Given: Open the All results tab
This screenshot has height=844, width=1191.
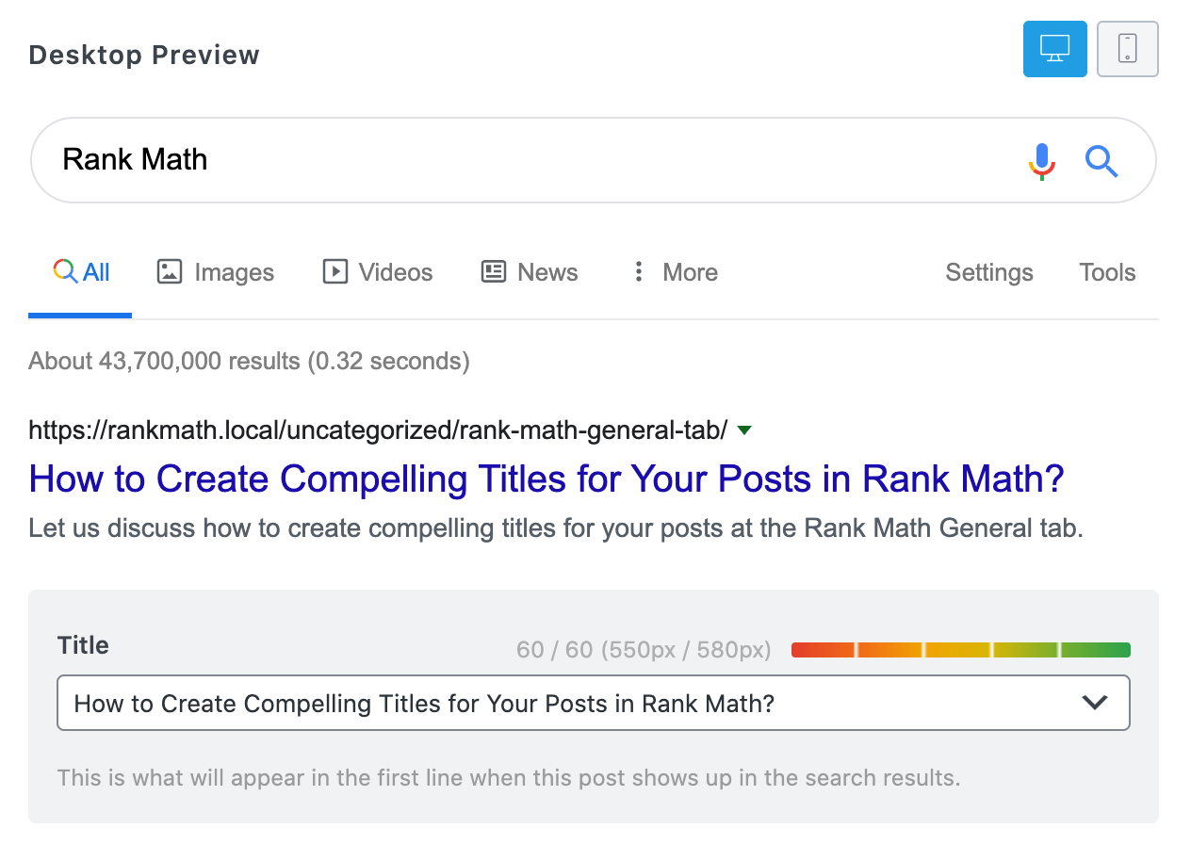Looking at the screenshot, I should pos(96,273).
